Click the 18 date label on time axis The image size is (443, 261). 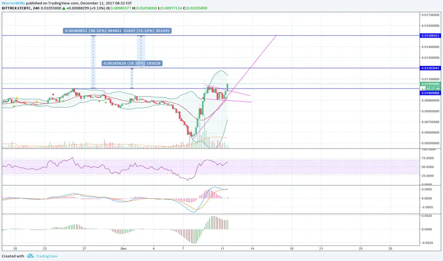tap(291, 249)
